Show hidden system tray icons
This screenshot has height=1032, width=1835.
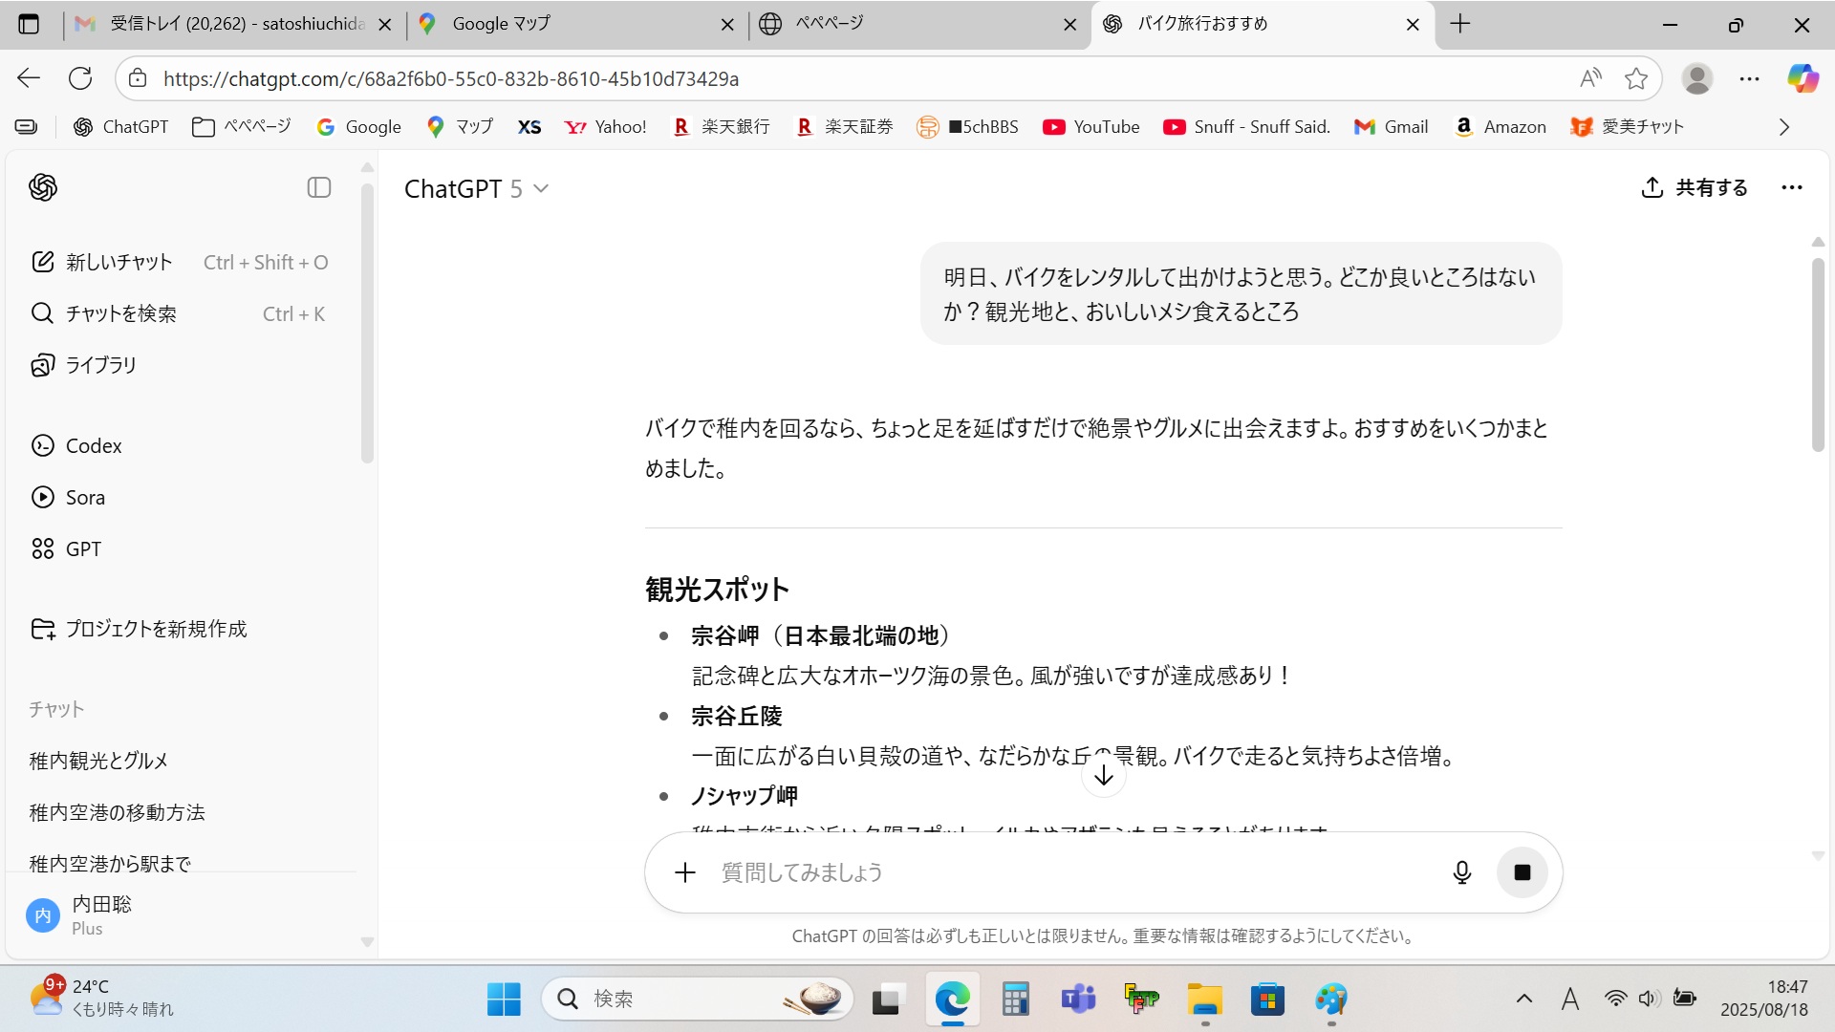click(x=1524, y=999)
